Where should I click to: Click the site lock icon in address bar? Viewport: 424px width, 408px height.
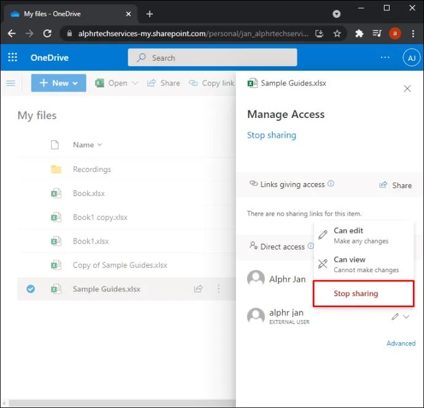pyautogui.click(x=69, y=34)
